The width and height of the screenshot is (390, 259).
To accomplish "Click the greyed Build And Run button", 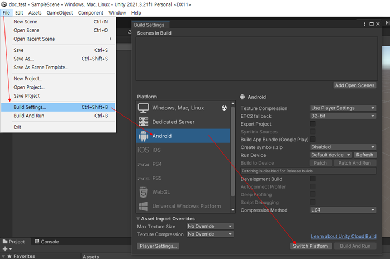I will (x=355, y=246).
